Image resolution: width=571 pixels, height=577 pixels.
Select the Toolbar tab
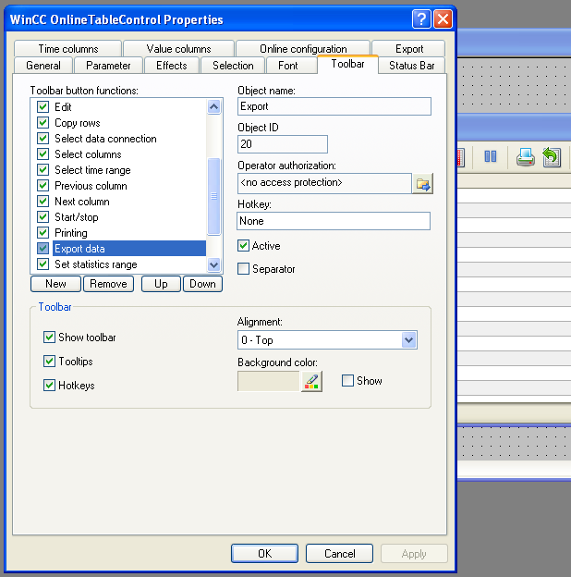click(x=347, y=64)
